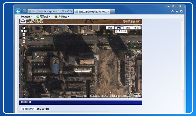This screenshot has width=196, height=116.
Task: Close the 昆明兰德设计有限公司 tab
Action: tap(108, 12)
